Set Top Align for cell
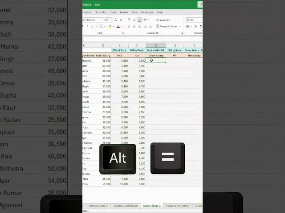The width and height of the screenshot is (285, 213). (129, 20)
